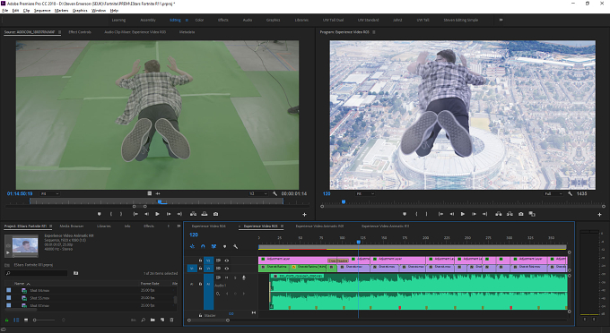
Task: Click the timeline playhead at frame 120
Action: [x=358, y=242]
